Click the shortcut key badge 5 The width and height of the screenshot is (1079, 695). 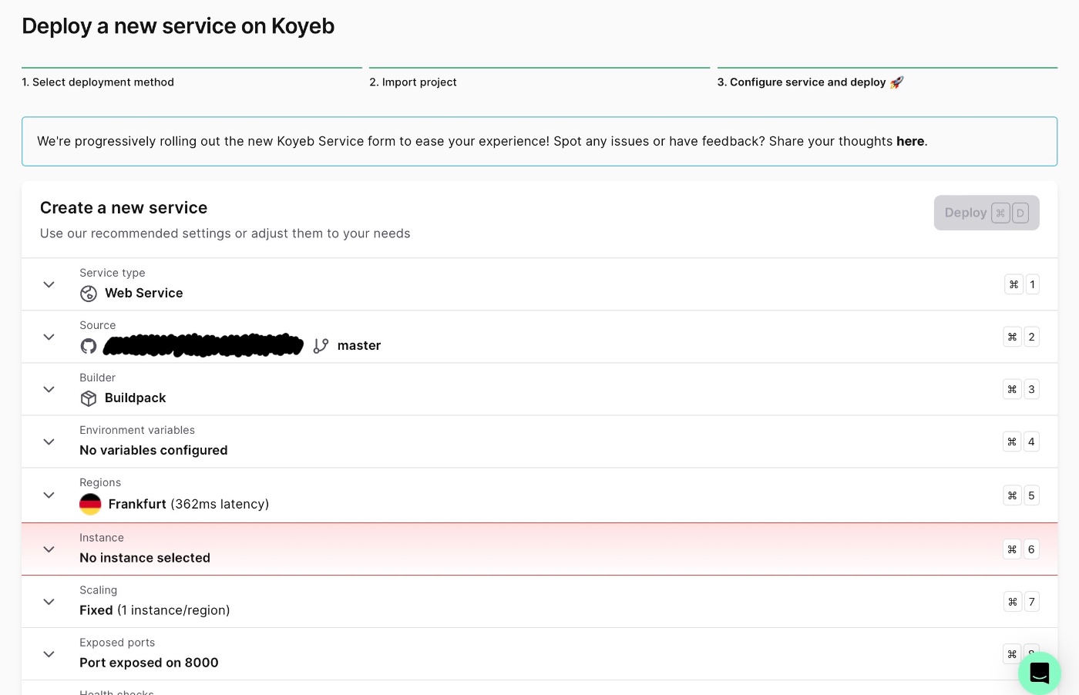(x=1031, y=495)
